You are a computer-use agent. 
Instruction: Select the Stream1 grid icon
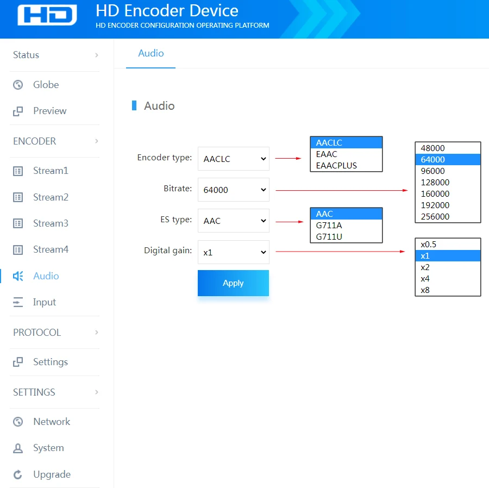[18, 171]
